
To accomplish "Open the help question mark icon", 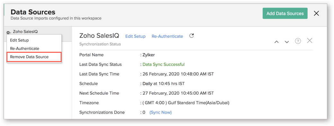I will point(298,41).
